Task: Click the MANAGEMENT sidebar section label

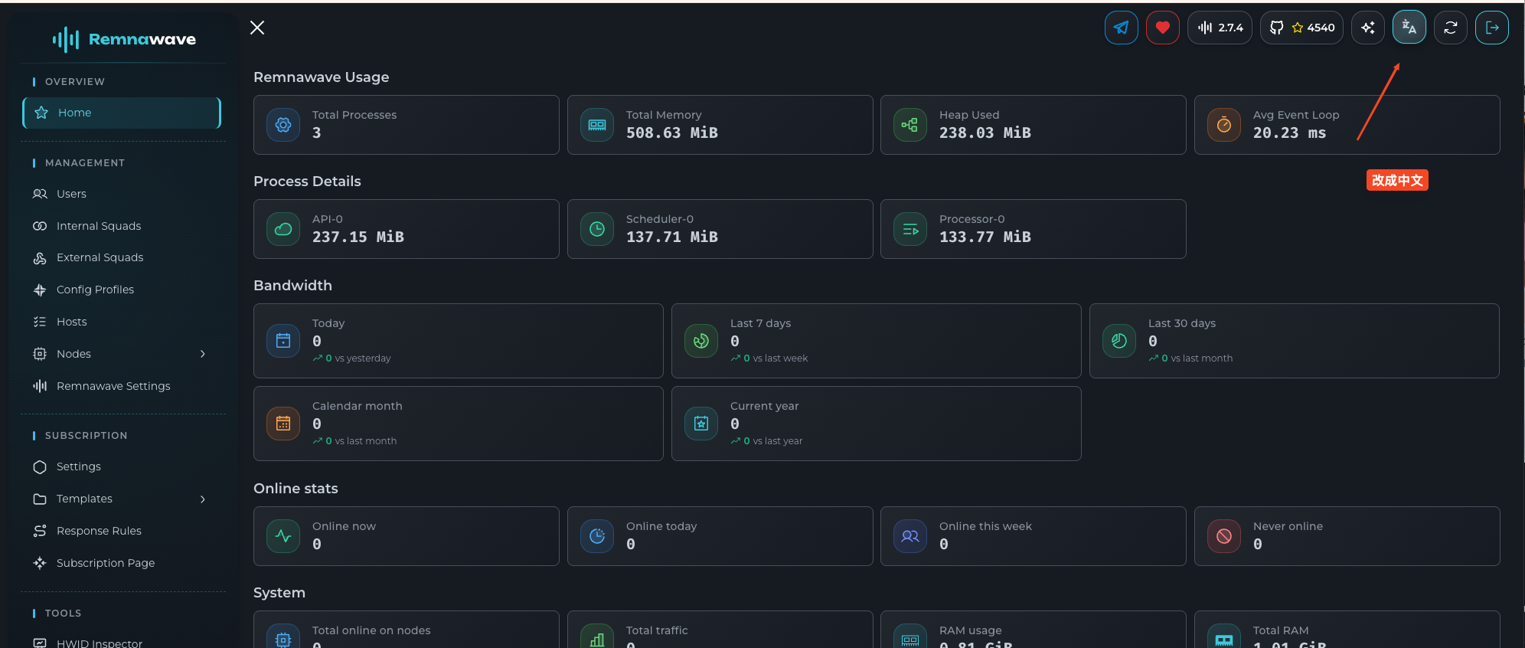Action: pos(85,163)
